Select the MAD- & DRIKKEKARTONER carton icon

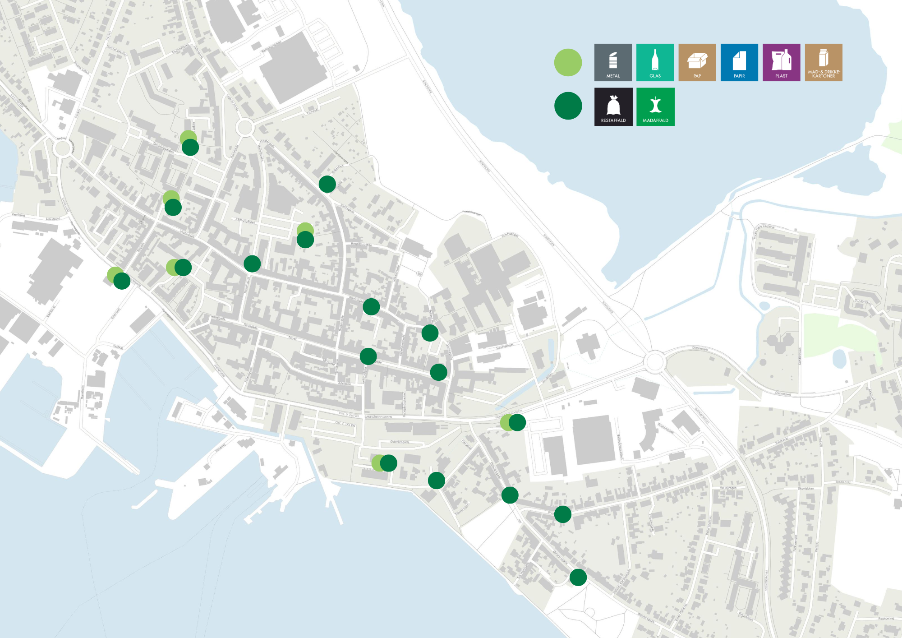[x=824, y=62]
